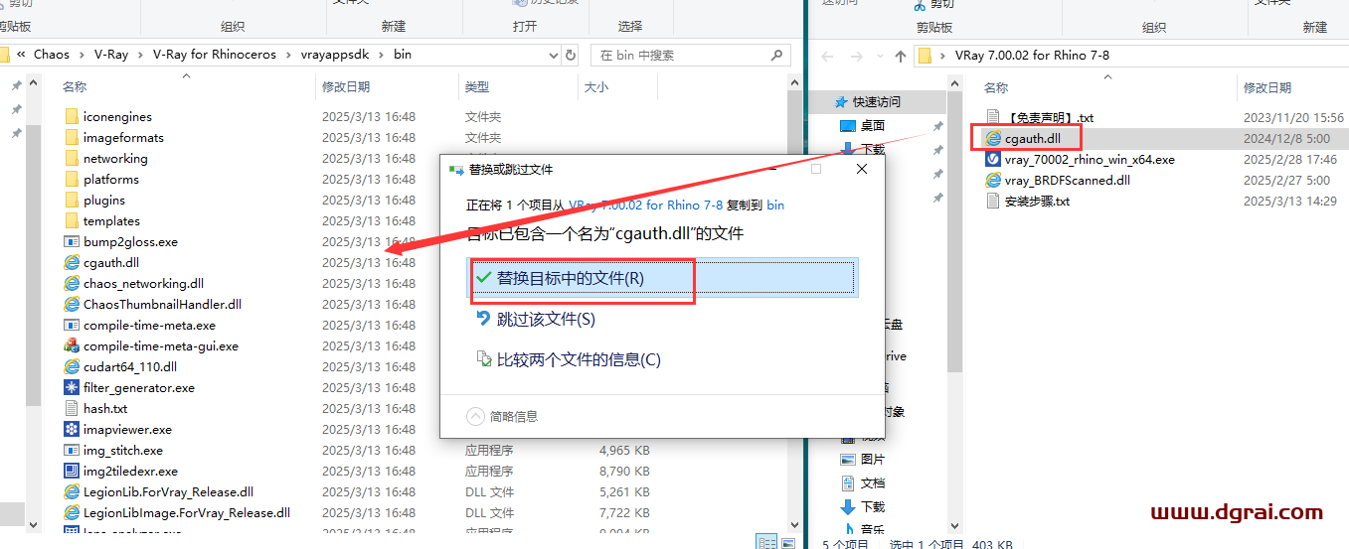Expand 简略信息 details in the dialog

(x=502, y=416)
